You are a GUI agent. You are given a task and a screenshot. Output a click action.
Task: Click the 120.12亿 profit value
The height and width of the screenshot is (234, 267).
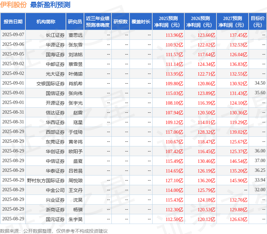pos(206,220)
